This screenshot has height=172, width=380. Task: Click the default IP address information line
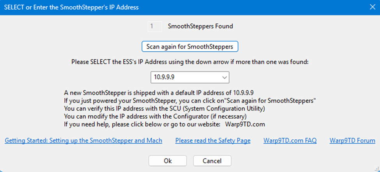coord(159,93)
